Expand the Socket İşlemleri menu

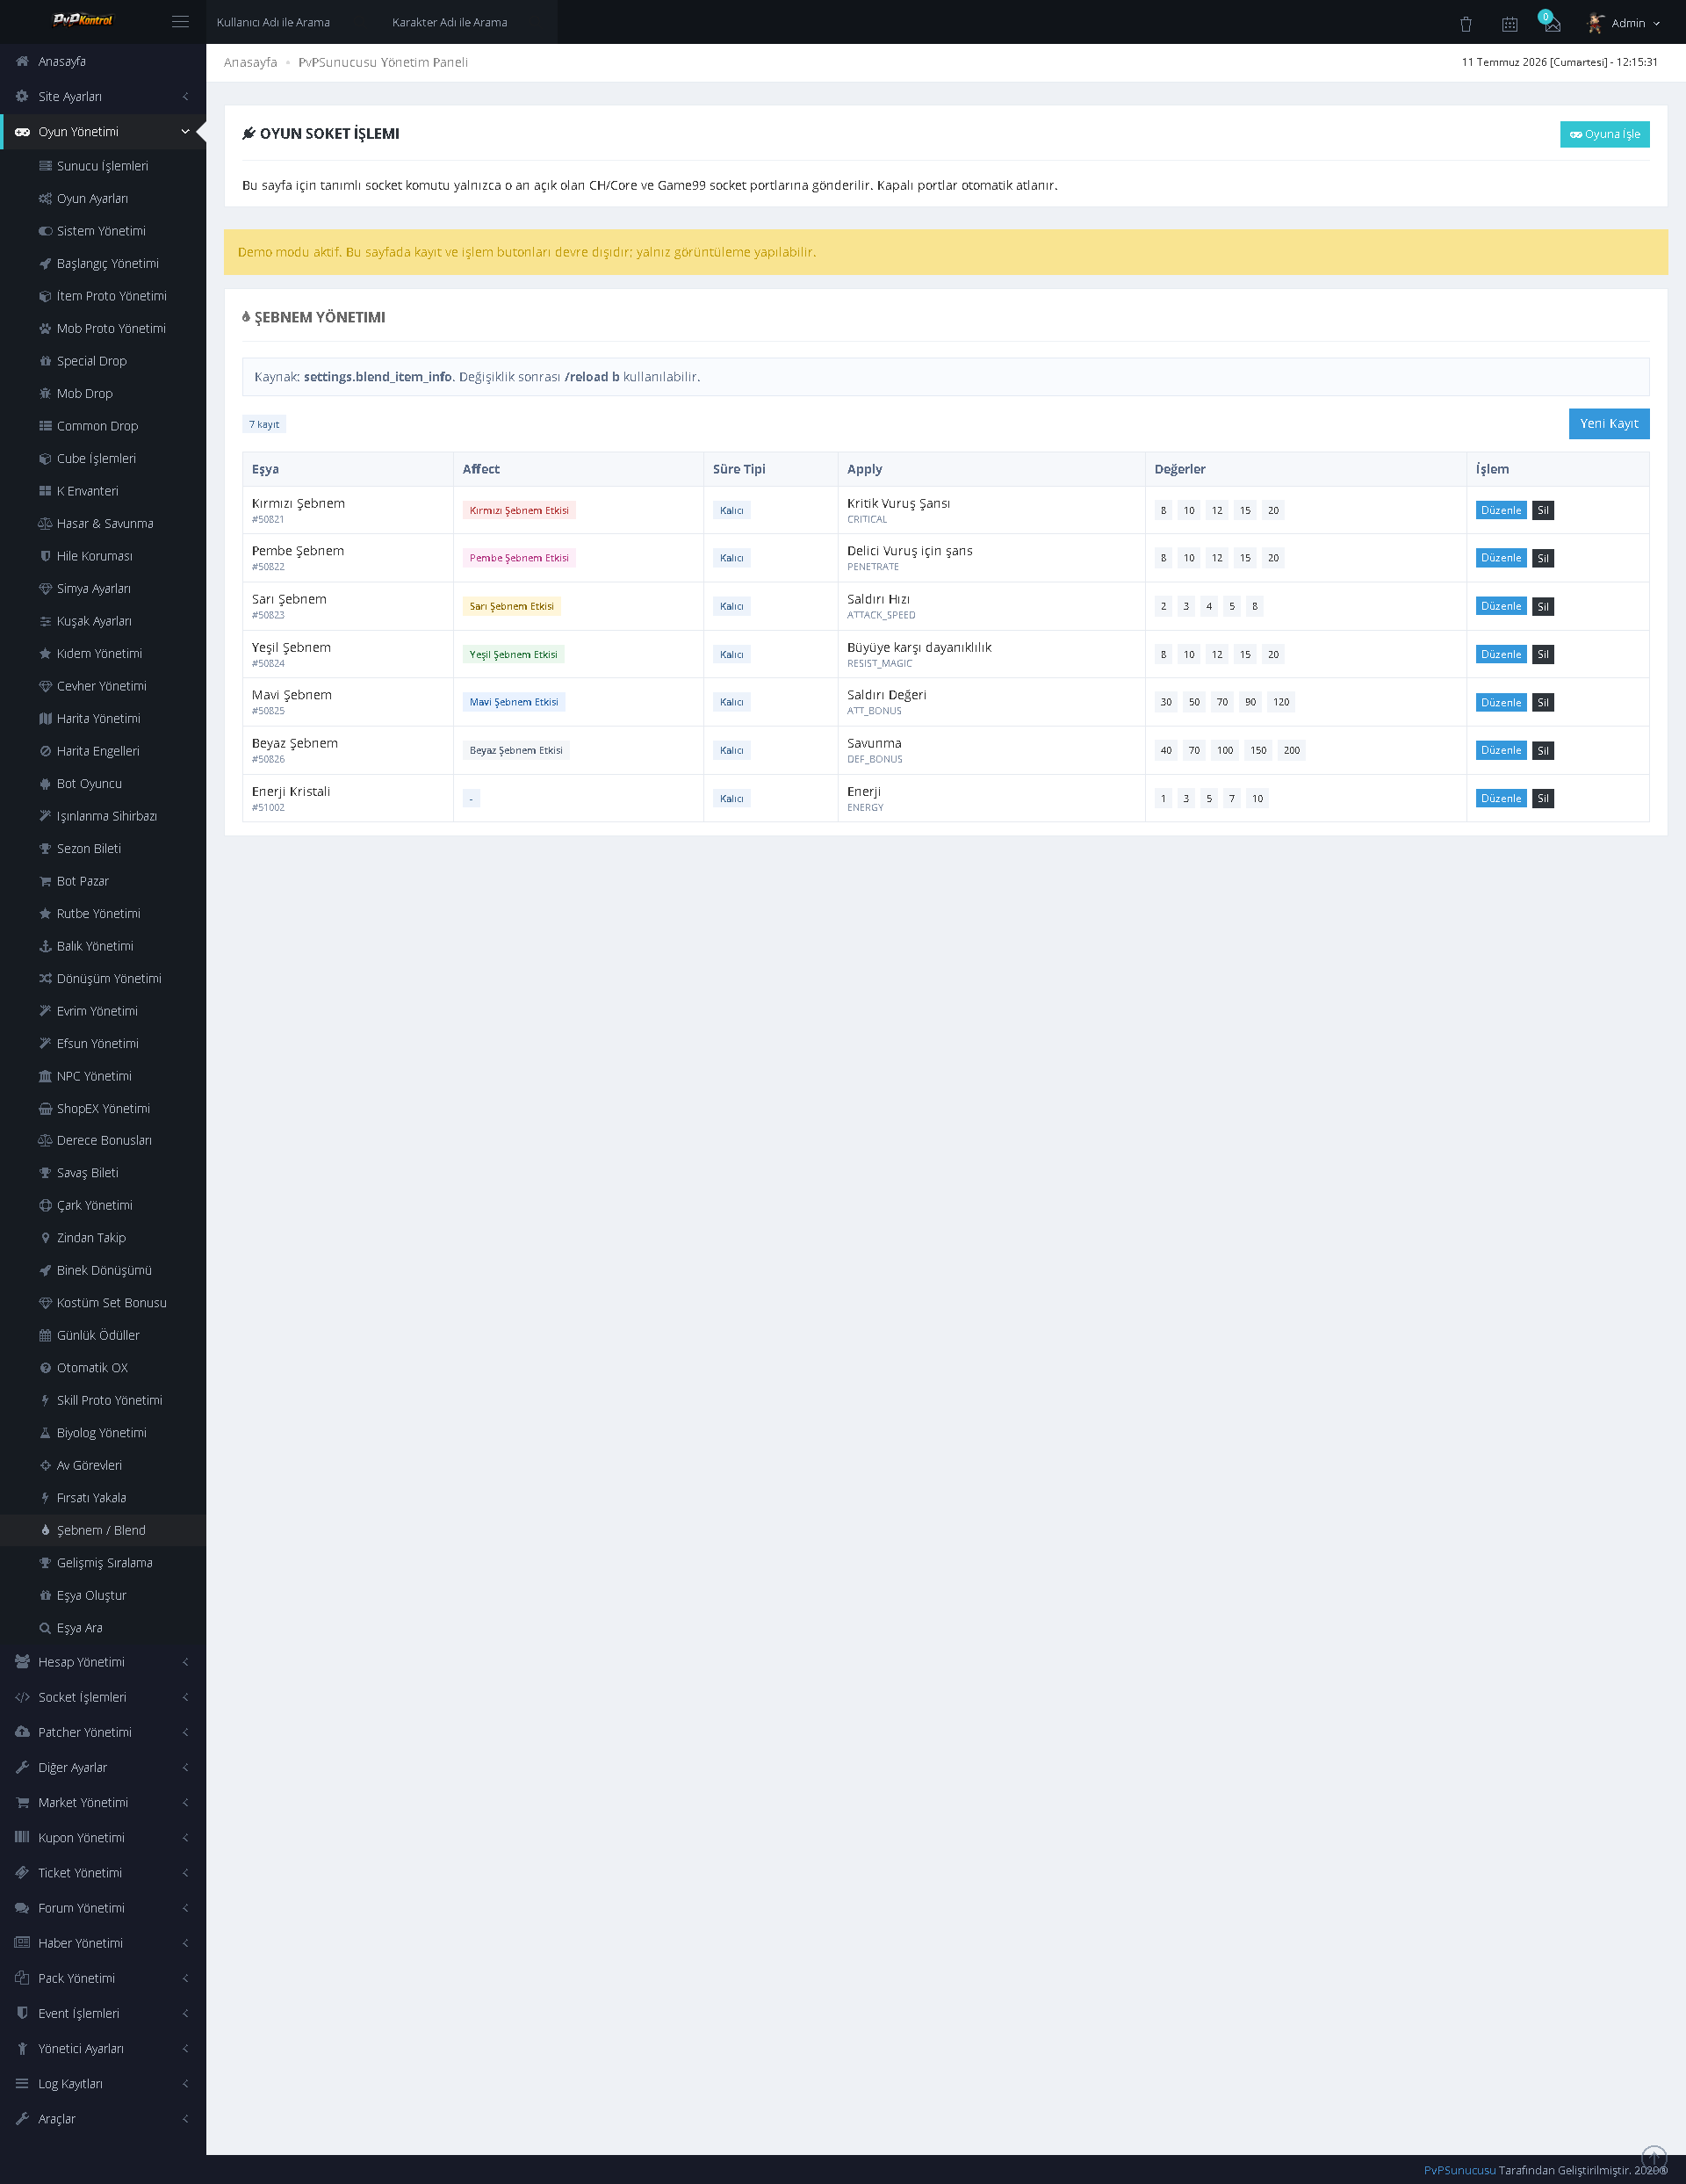coord(103,1697)
